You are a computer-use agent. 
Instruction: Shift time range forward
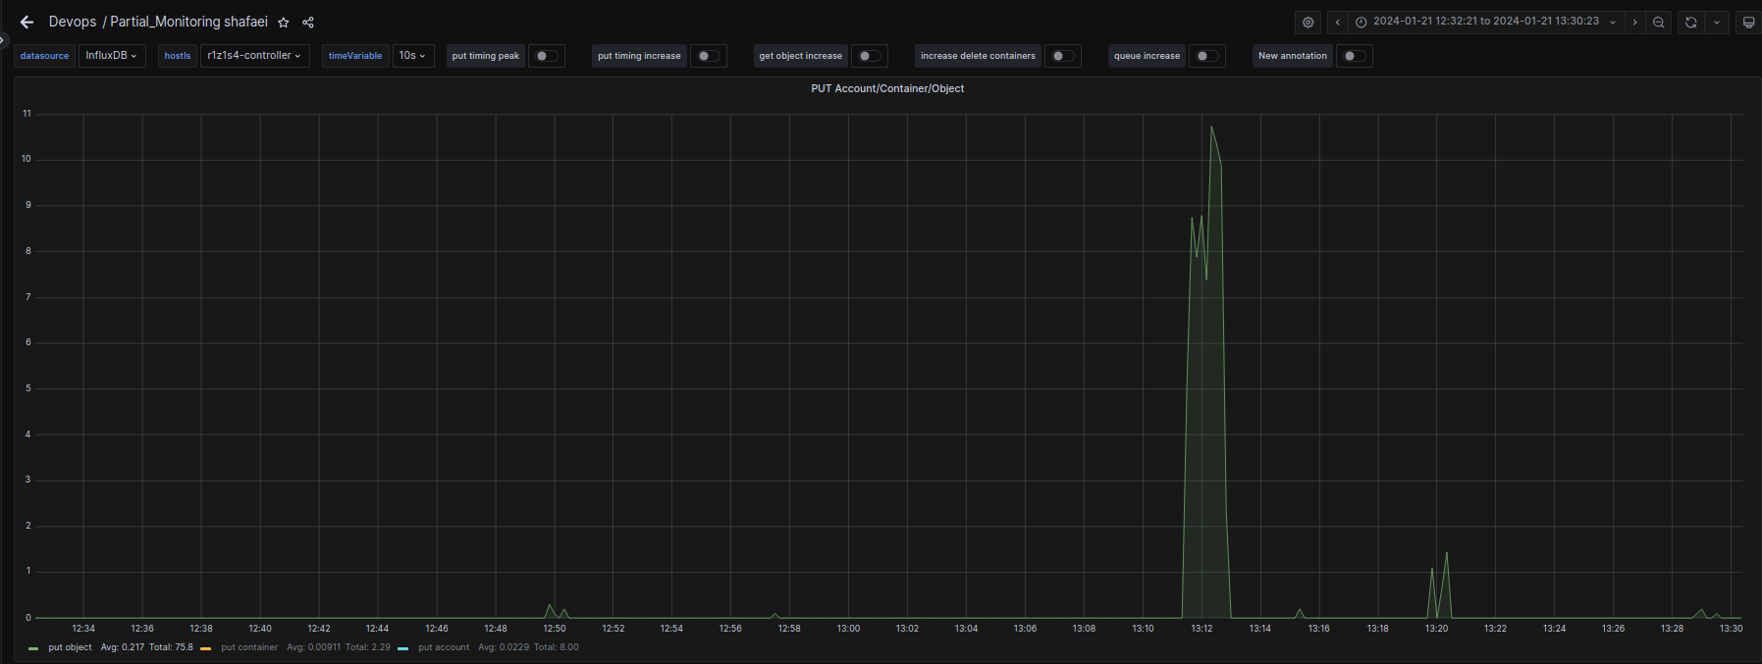point(1634,22)
